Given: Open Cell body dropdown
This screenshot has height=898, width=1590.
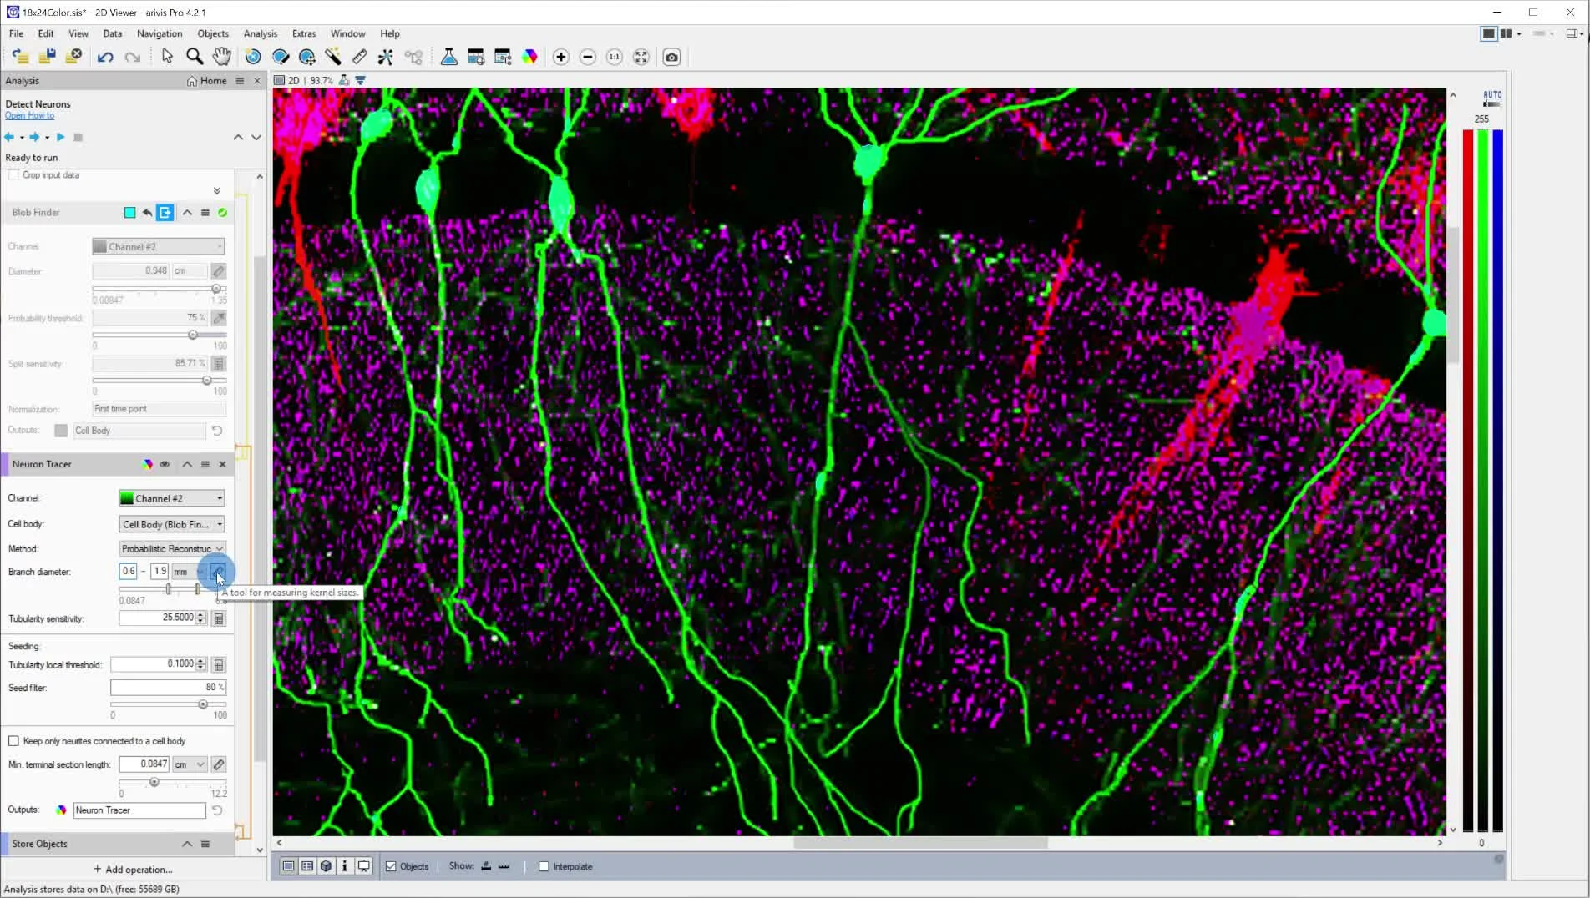Looking at the screenshot, I should pos(172,524).
